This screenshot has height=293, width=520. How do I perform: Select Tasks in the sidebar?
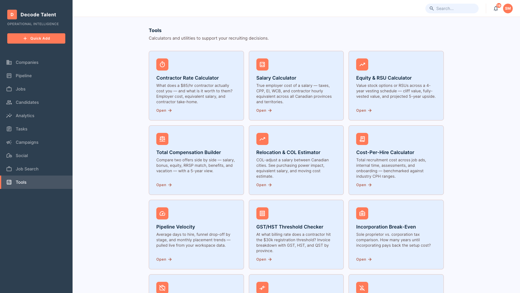pos(36,129)
